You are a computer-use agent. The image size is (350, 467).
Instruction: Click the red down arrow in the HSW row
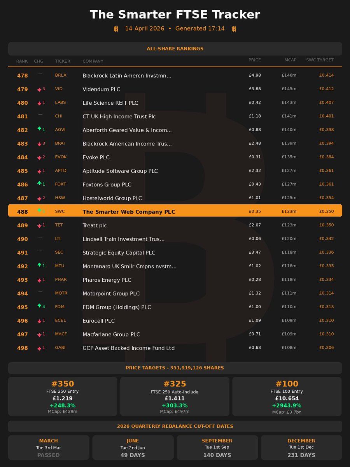(x=39, y=198)
